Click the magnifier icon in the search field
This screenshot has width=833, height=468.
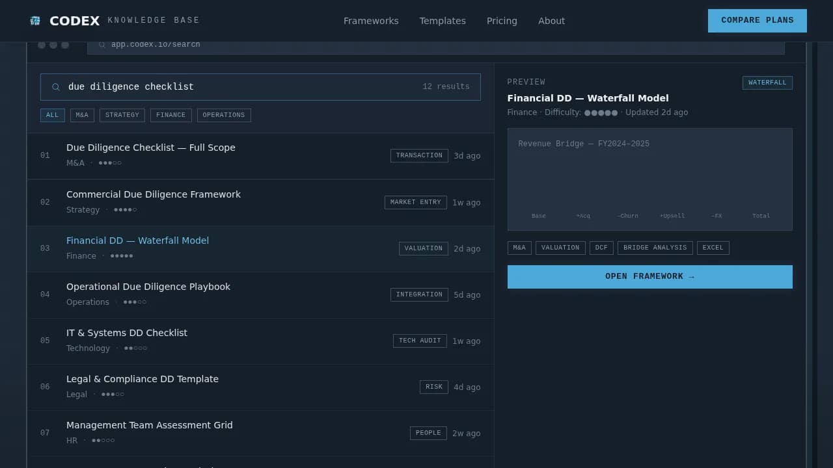tap(56, 87)
